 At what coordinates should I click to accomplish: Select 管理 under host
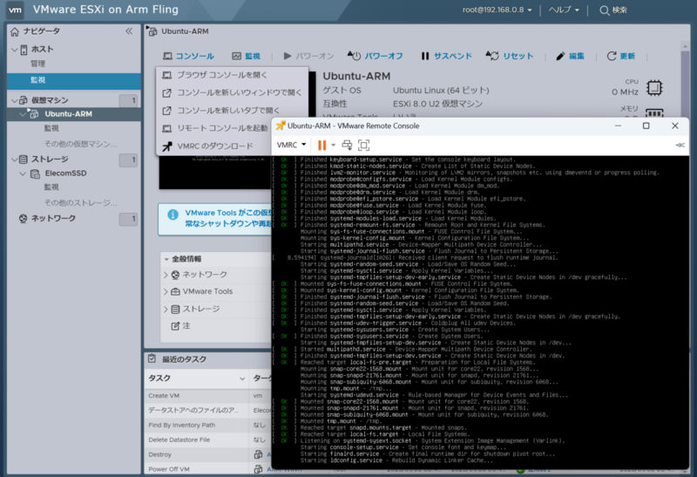click(x=37, y=64)
